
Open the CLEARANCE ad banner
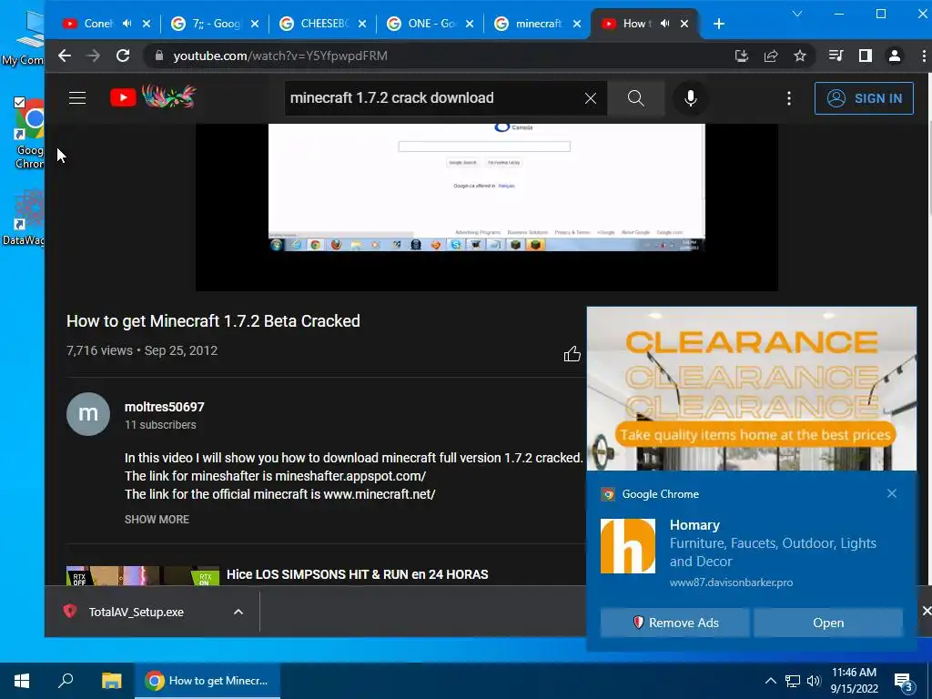pos(751,389)
